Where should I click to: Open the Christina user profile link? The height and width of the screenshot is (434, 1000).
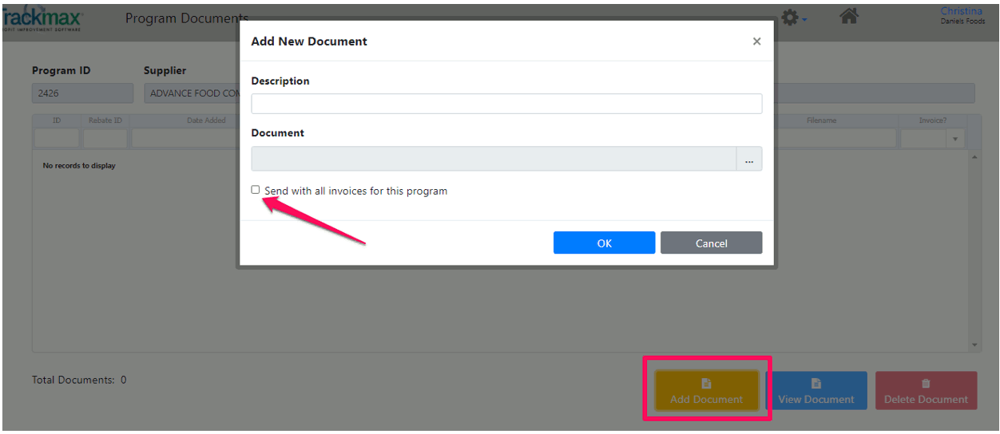[x=962, y=11]
